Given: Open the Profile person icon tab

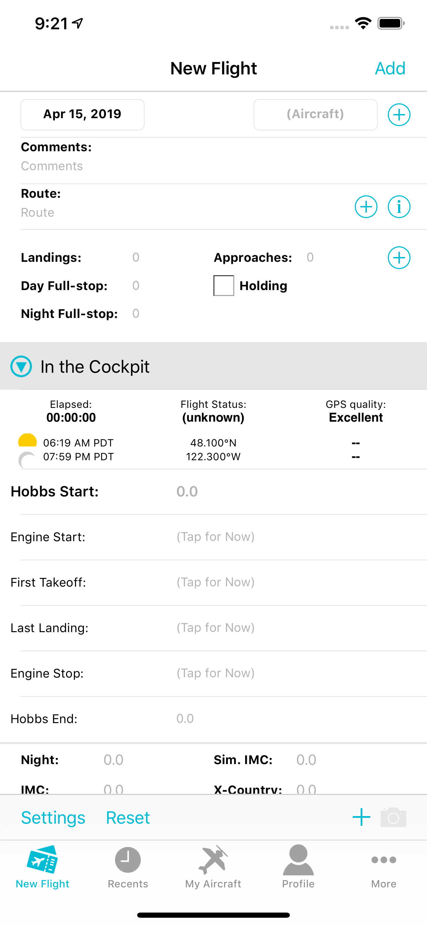Looking at the screenshot, I should click(298, 867).
